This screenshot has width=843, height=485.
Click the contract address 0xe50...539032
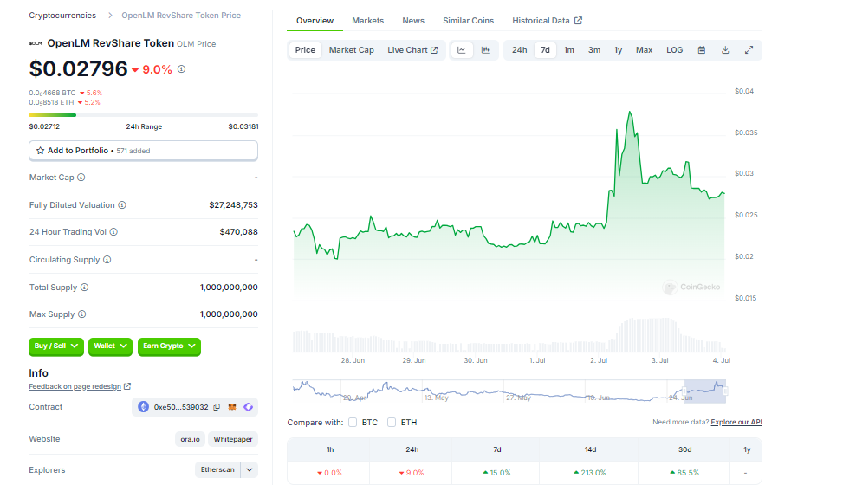pos(181,407)
